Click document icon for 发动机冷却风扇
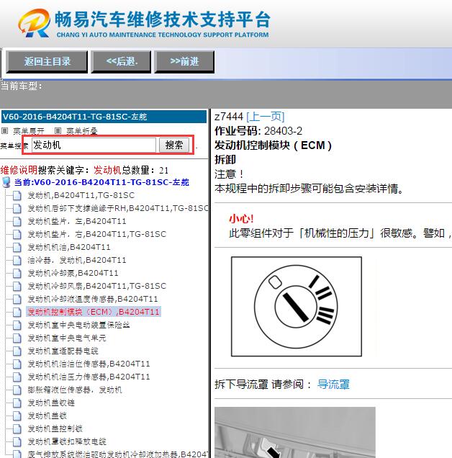This screenshot has height=458, width=452. point(17,286)
